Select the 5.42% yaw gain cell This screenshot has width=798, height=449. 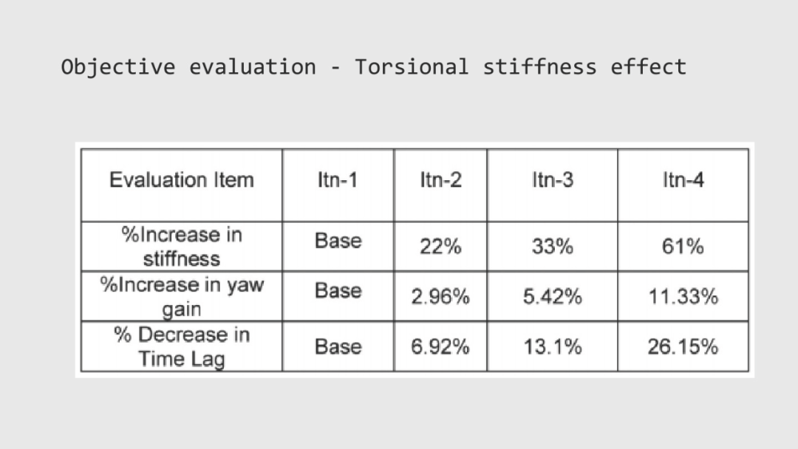tap(552, 296)
